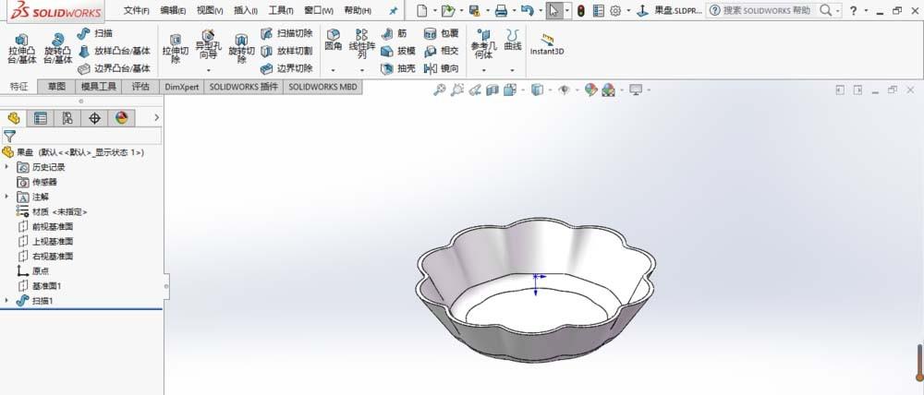The height and width of the screenshot is (395, 924).
Task: Open the DimXpertManager crosshair tab
Action: point(94,118)
